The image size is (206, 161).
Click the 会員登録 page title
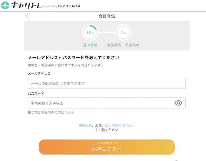(107, 16)
